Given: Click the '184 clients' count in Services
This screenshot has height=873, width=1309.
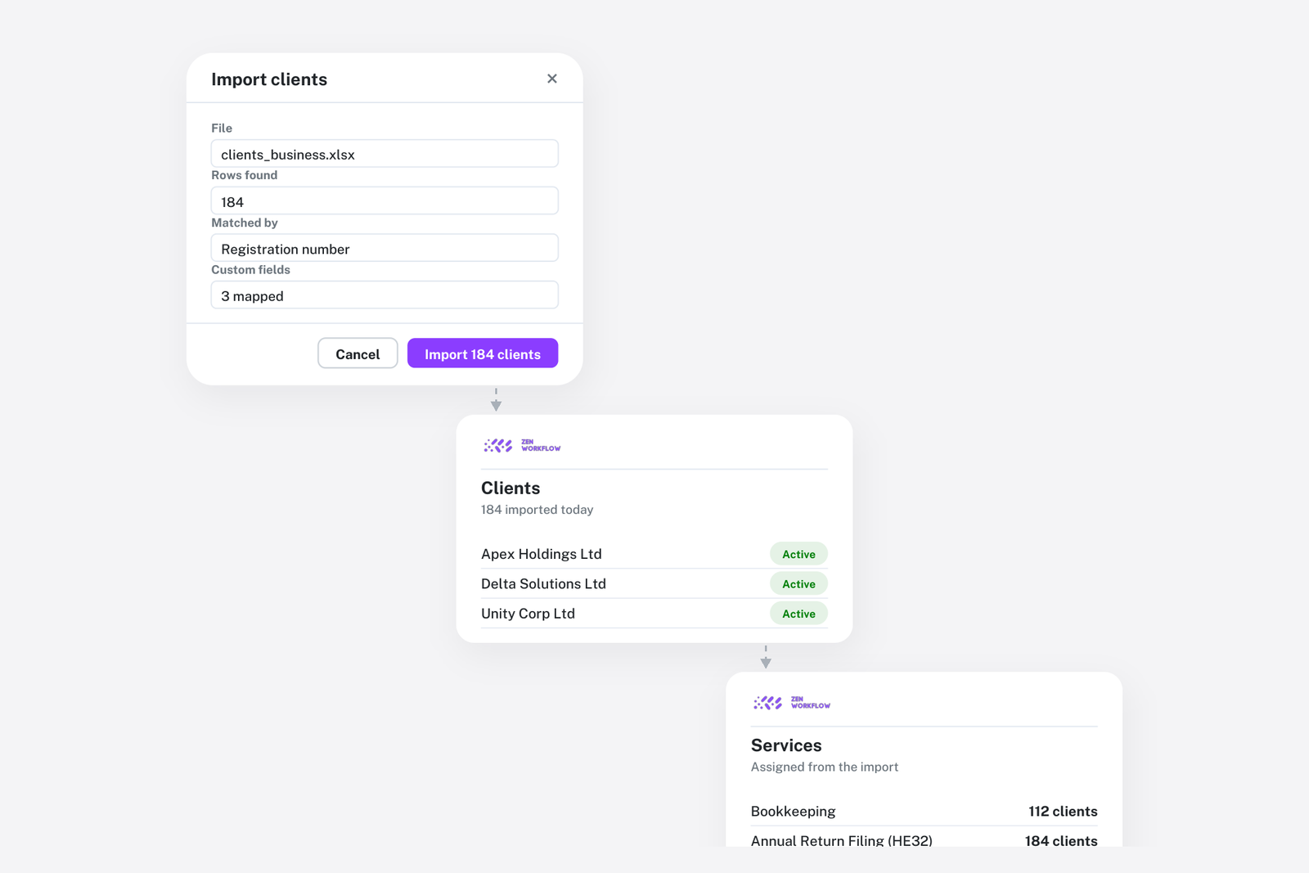Looking at the screenshot, I should 1061,840.
